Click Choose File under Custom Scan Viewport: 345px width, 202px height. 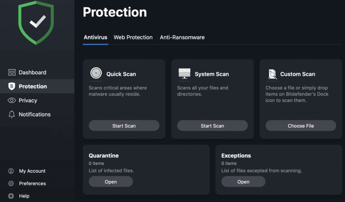(301, 126)
